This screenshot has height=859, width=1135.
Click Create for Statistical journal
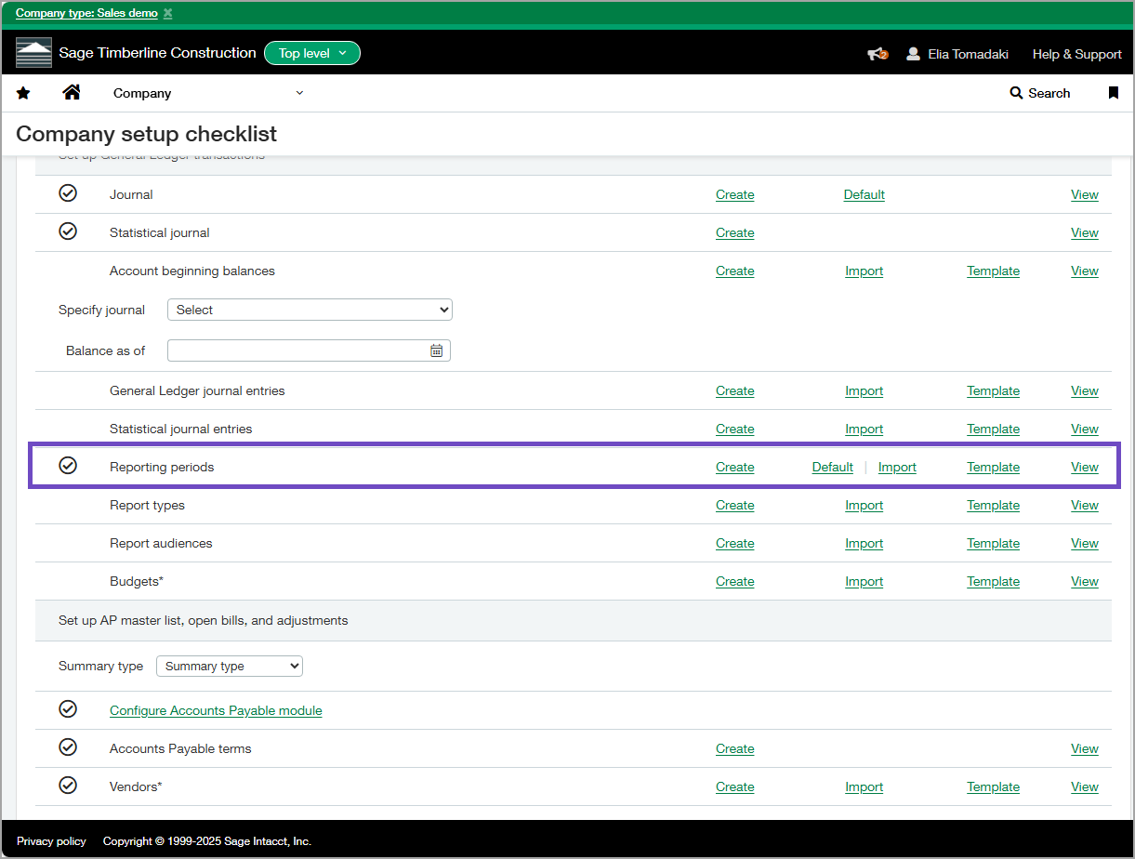[734, 232]
